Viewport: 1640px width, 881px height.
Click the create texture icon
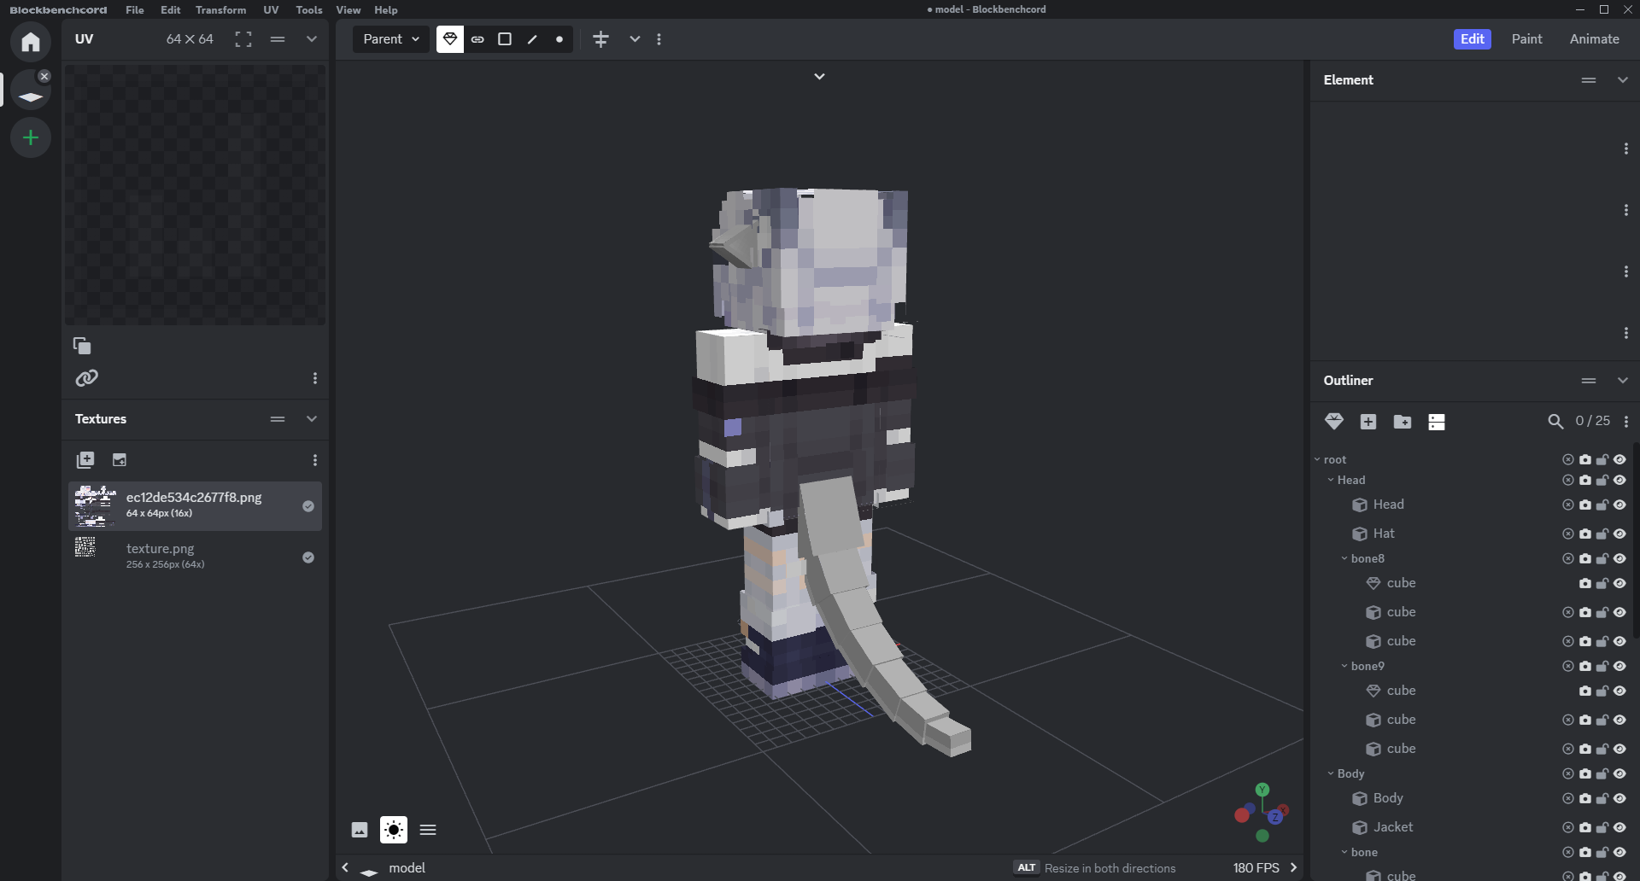tap(120, 460)
